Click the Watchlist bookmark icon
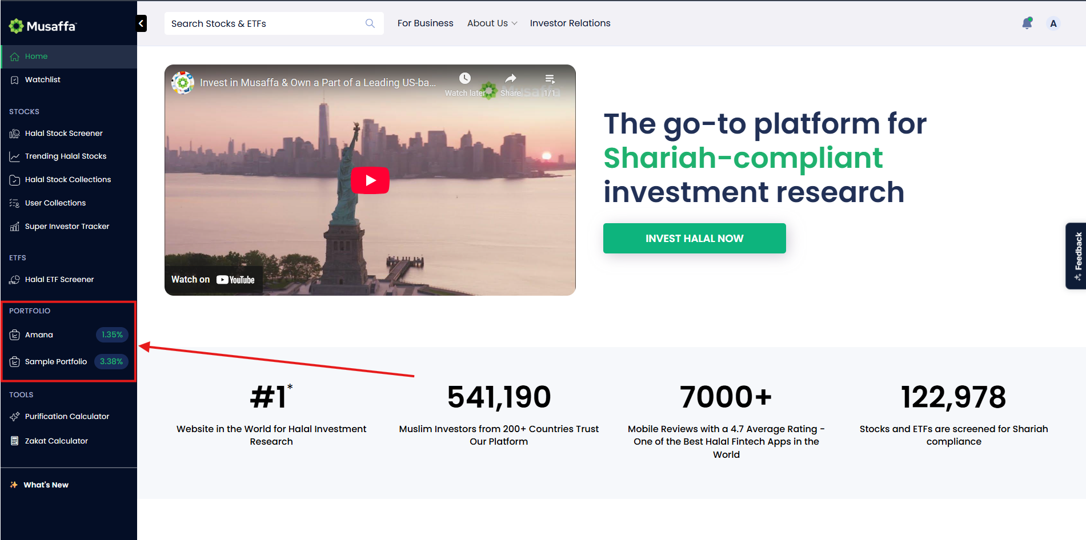 (x=15, y=80)
